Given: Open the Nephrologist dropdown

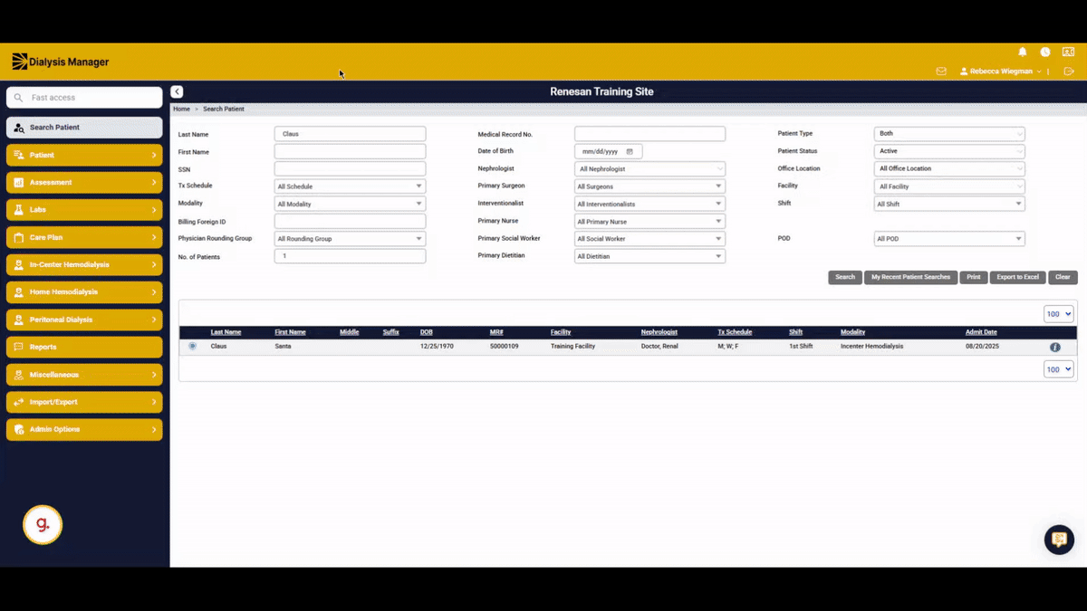Looking at the screenshot, I should (650, 168).
